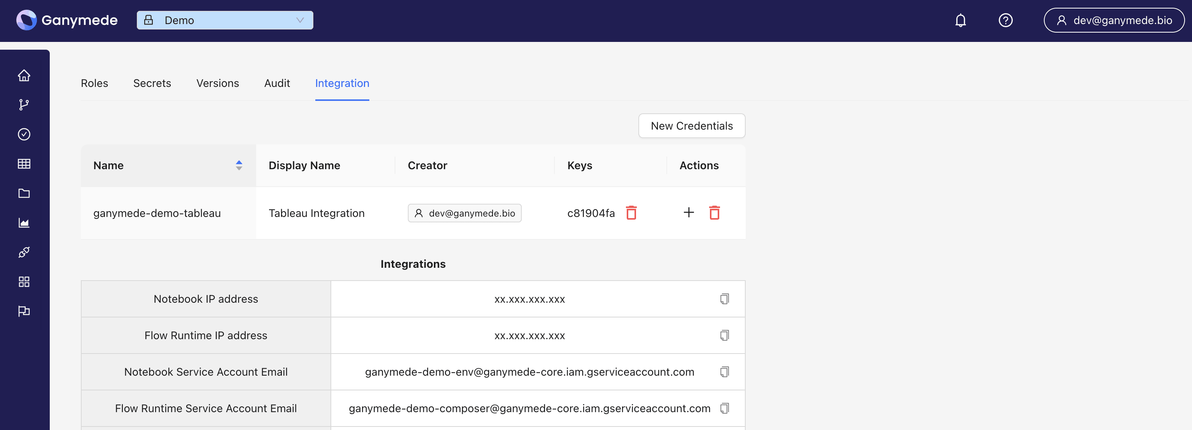The image size is (1192, 430).
Task: Click the checkmark/tasks sidebar icon
Action: 24,134
